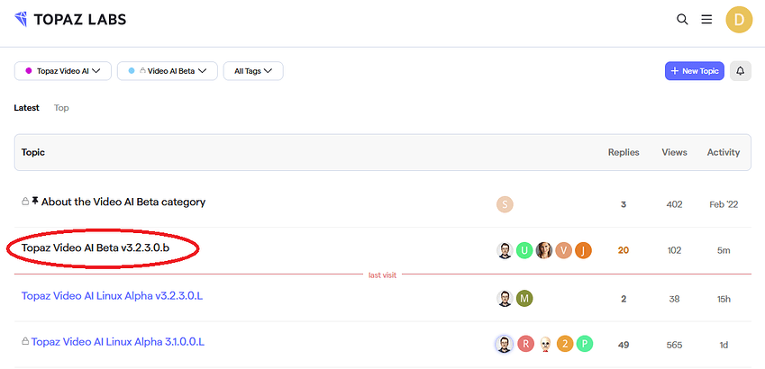Open Topaz Video AI Beta v3.2.3.0.b topic

95,247
